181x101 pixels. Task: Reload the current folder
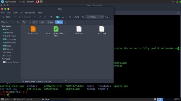[51, 17]
